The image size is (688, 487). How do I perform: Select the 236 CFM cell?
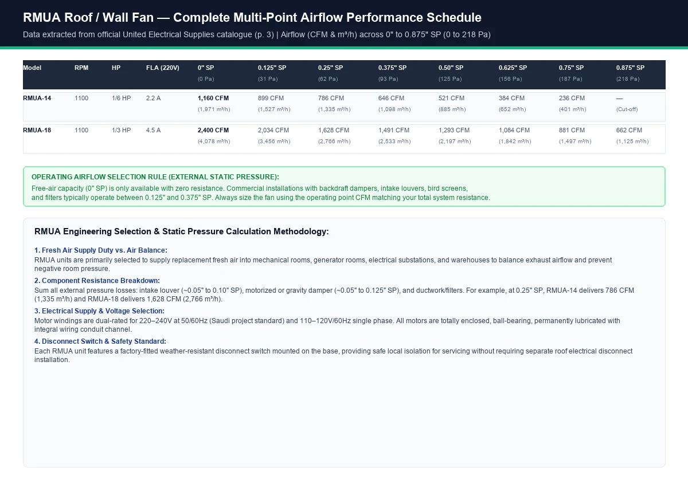point(572,98)
